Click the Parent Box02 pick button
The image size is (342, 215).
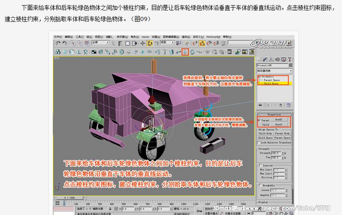(x=280, y=120)
